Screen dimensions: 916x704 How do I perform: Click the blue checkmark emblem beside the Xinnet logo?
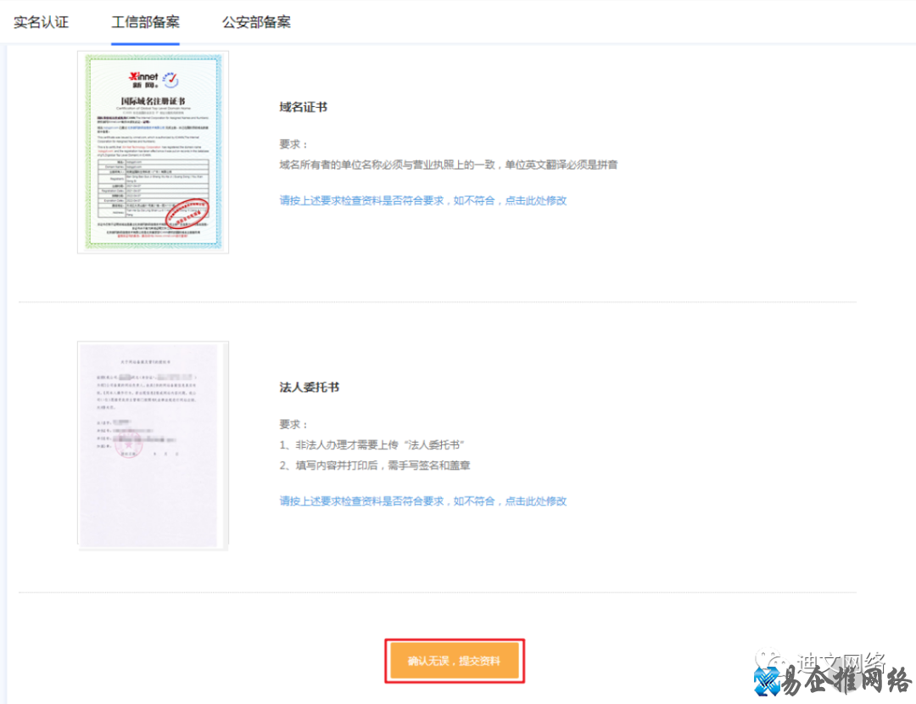tap(171, 78)
